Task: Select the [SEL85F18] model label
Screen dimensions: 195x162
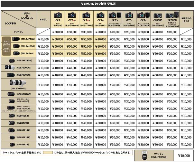Action: point(23,144)
